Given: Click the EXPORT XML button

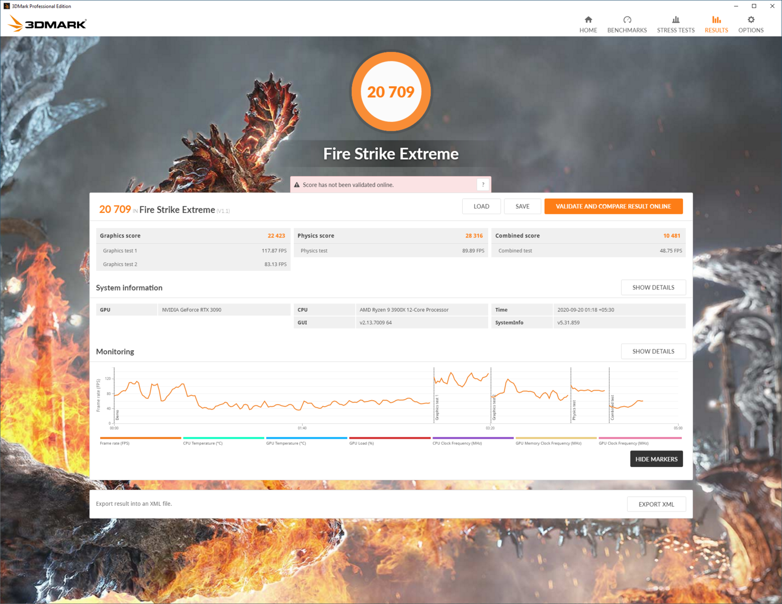Looking at the screenshot, I should [656, 504].
